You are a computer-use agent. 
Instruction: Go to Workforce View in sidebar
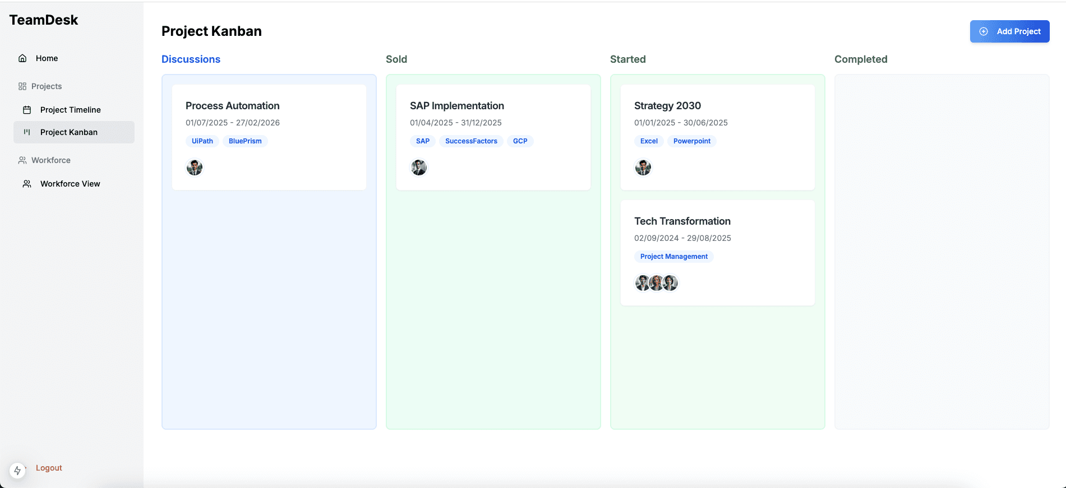click(70, 184)
